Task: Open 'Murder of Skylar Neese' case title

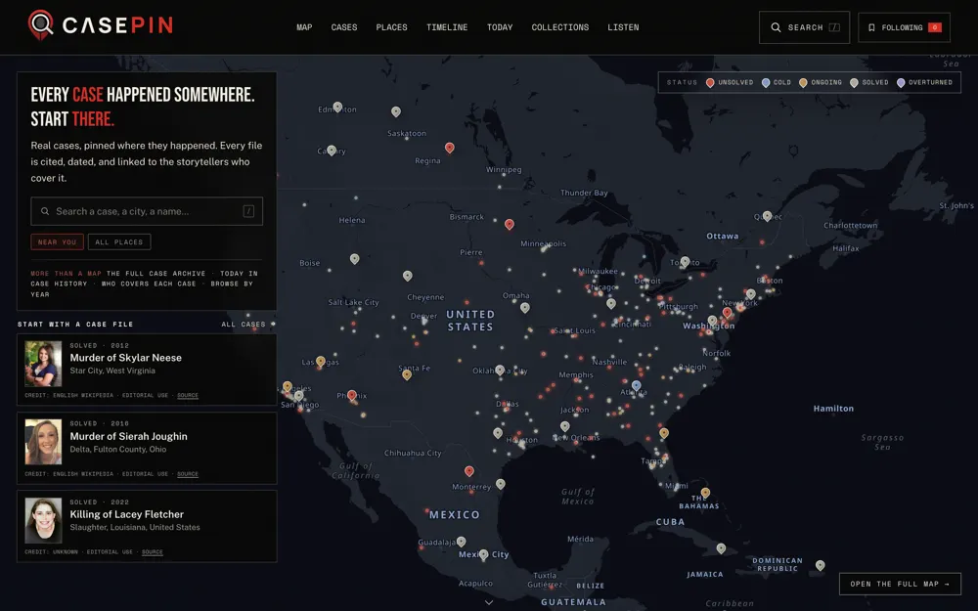Action: pos(126,358)
